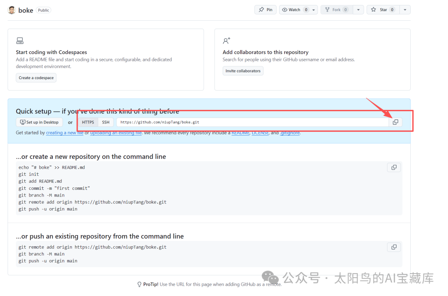
Task: Expand the Fork options dropdown arrow
Action: [x=358, y=10]
